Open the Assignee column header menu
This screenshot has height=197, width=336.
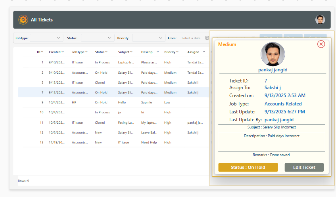click(196, 52)
